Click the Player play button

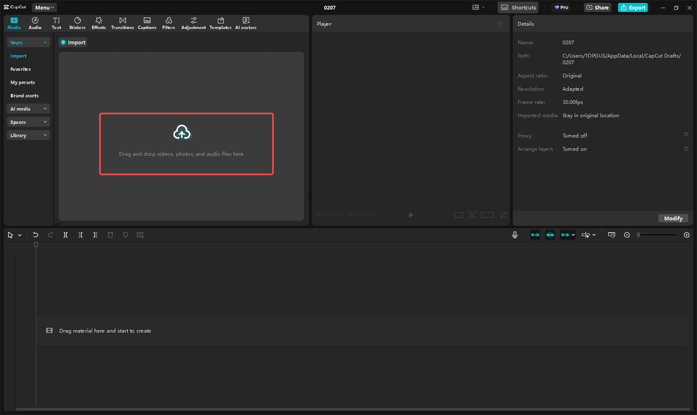(411, 215)
